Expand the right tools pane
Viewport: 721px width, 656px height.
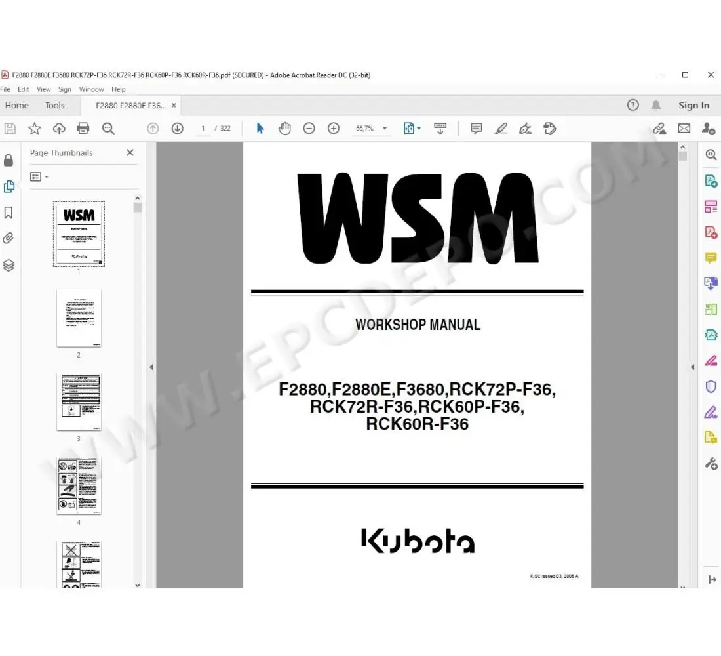click(x=712, y=579)
